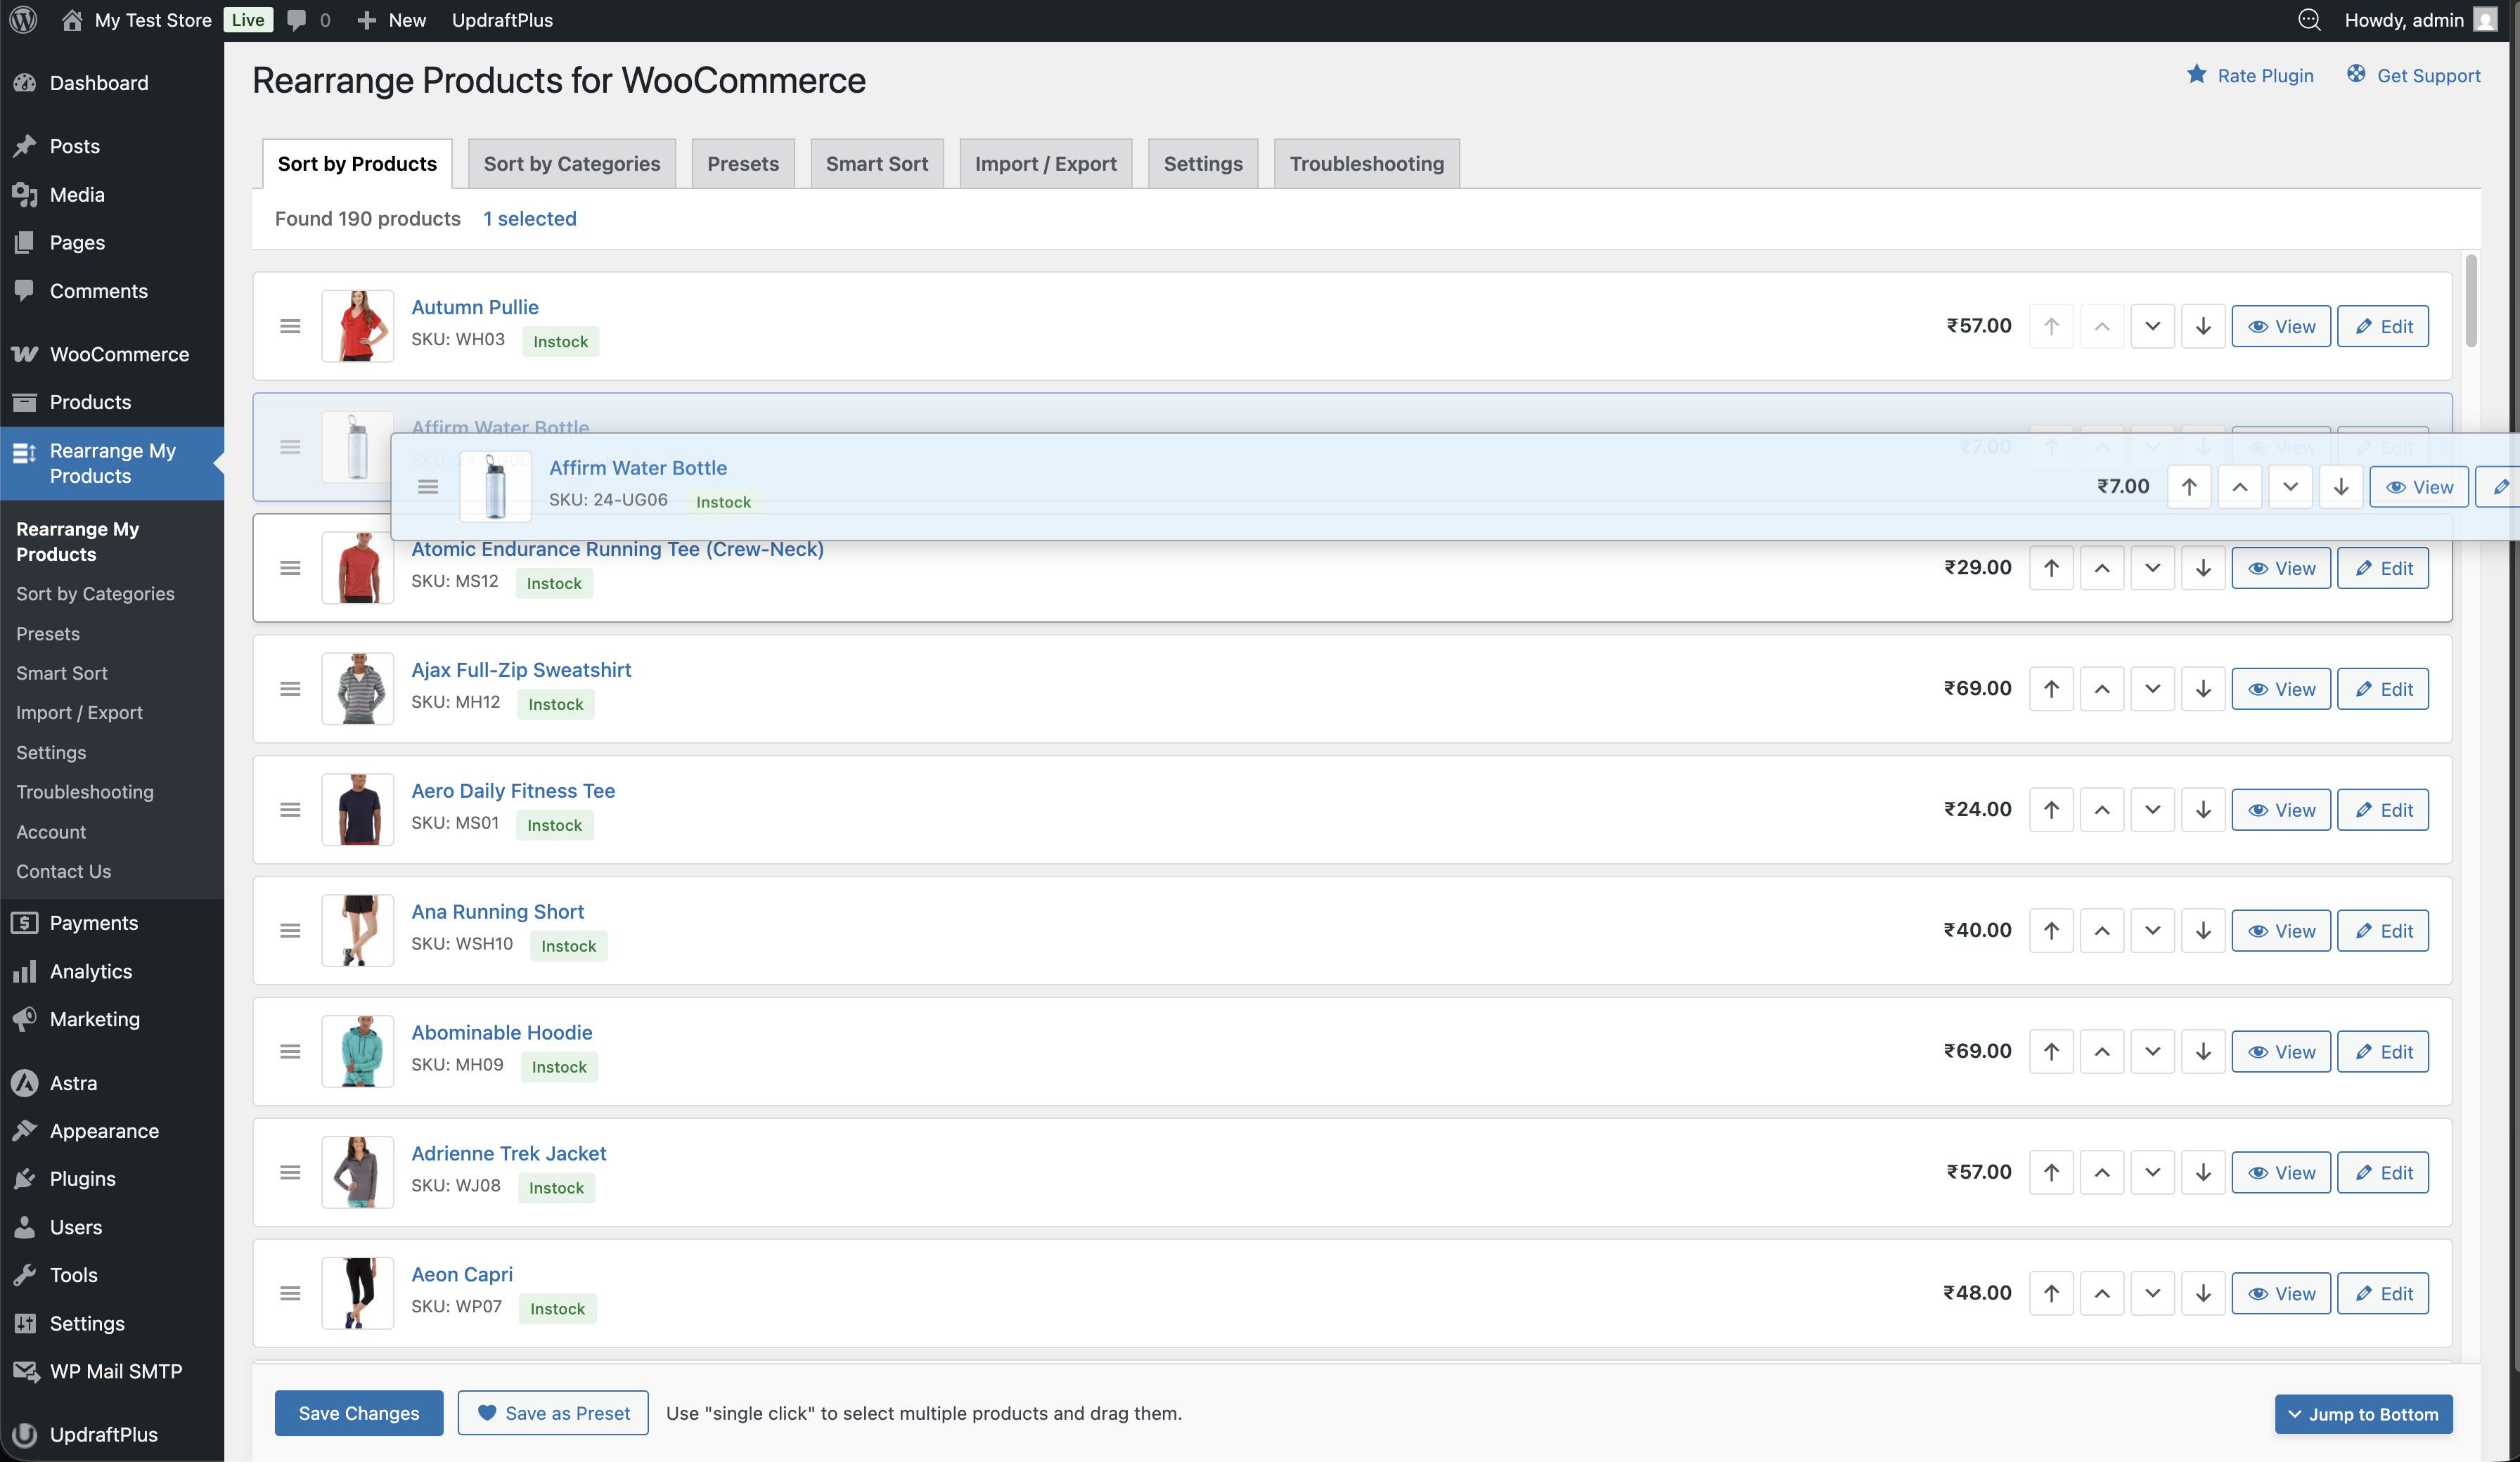Viewport: 2520px width, 1462px height.
Task: Move Ajax Full-Zip Sweatshirt down one chevron
Action: (2152, 689)
